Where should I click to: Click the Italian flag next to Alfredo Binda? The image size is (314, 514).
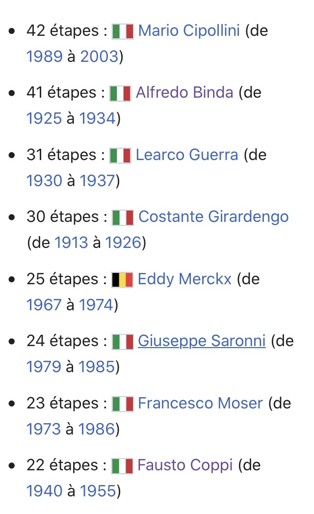(x=120, y=93)
